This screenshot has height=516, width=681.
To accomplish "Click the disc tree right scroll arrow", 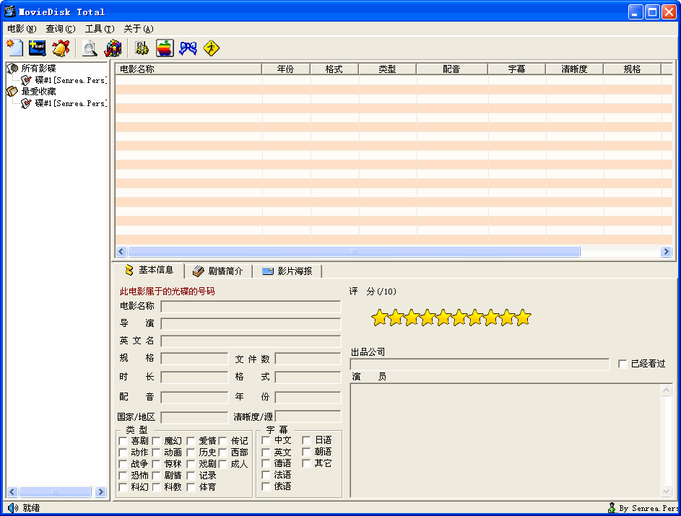I will (x=101, y=491).
